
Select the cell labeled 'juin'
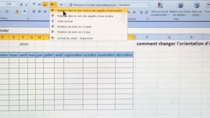(39, 55)
